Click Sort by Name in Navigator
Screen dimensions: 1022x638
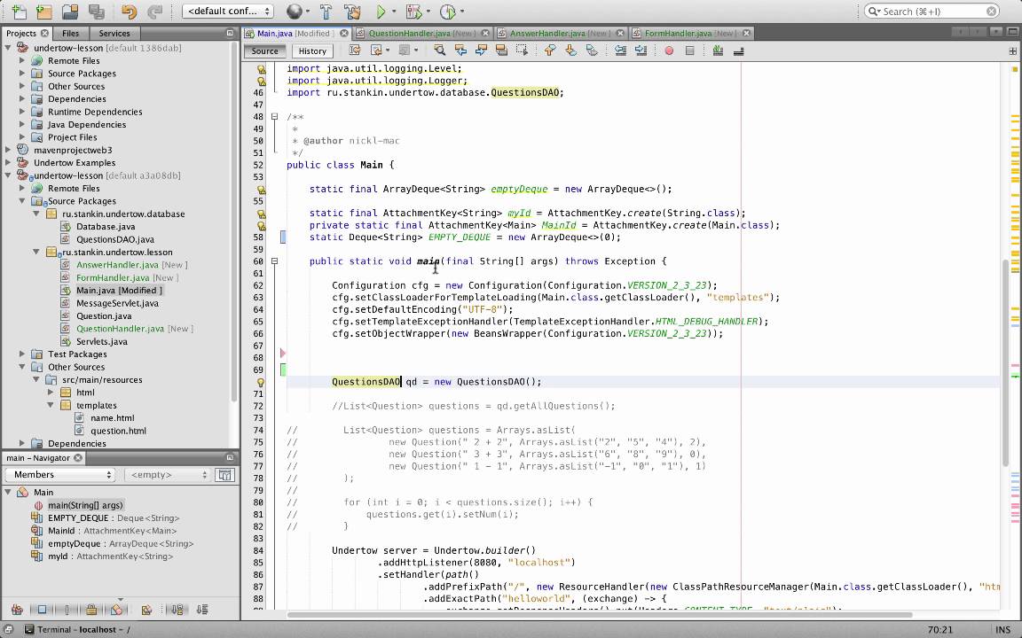point(177,610)
